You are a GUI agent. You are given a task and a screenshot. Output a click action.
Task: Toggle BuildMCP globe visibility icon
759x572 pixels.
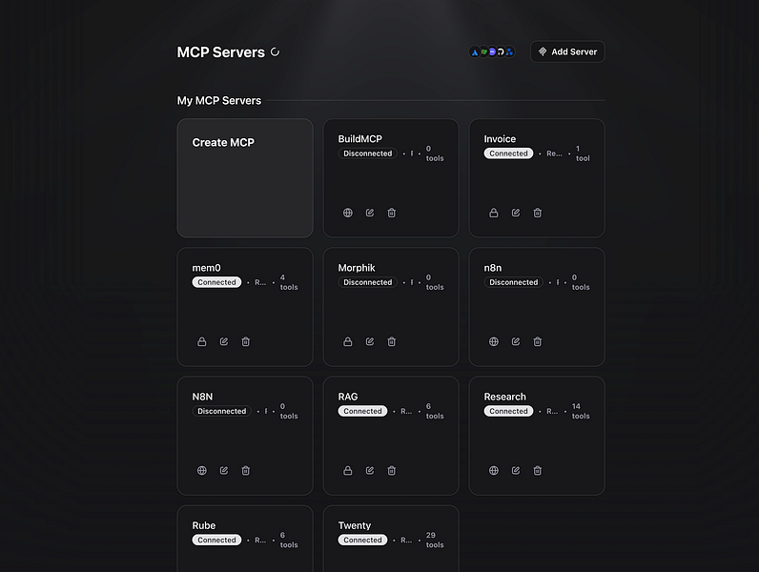coord(347,213)
